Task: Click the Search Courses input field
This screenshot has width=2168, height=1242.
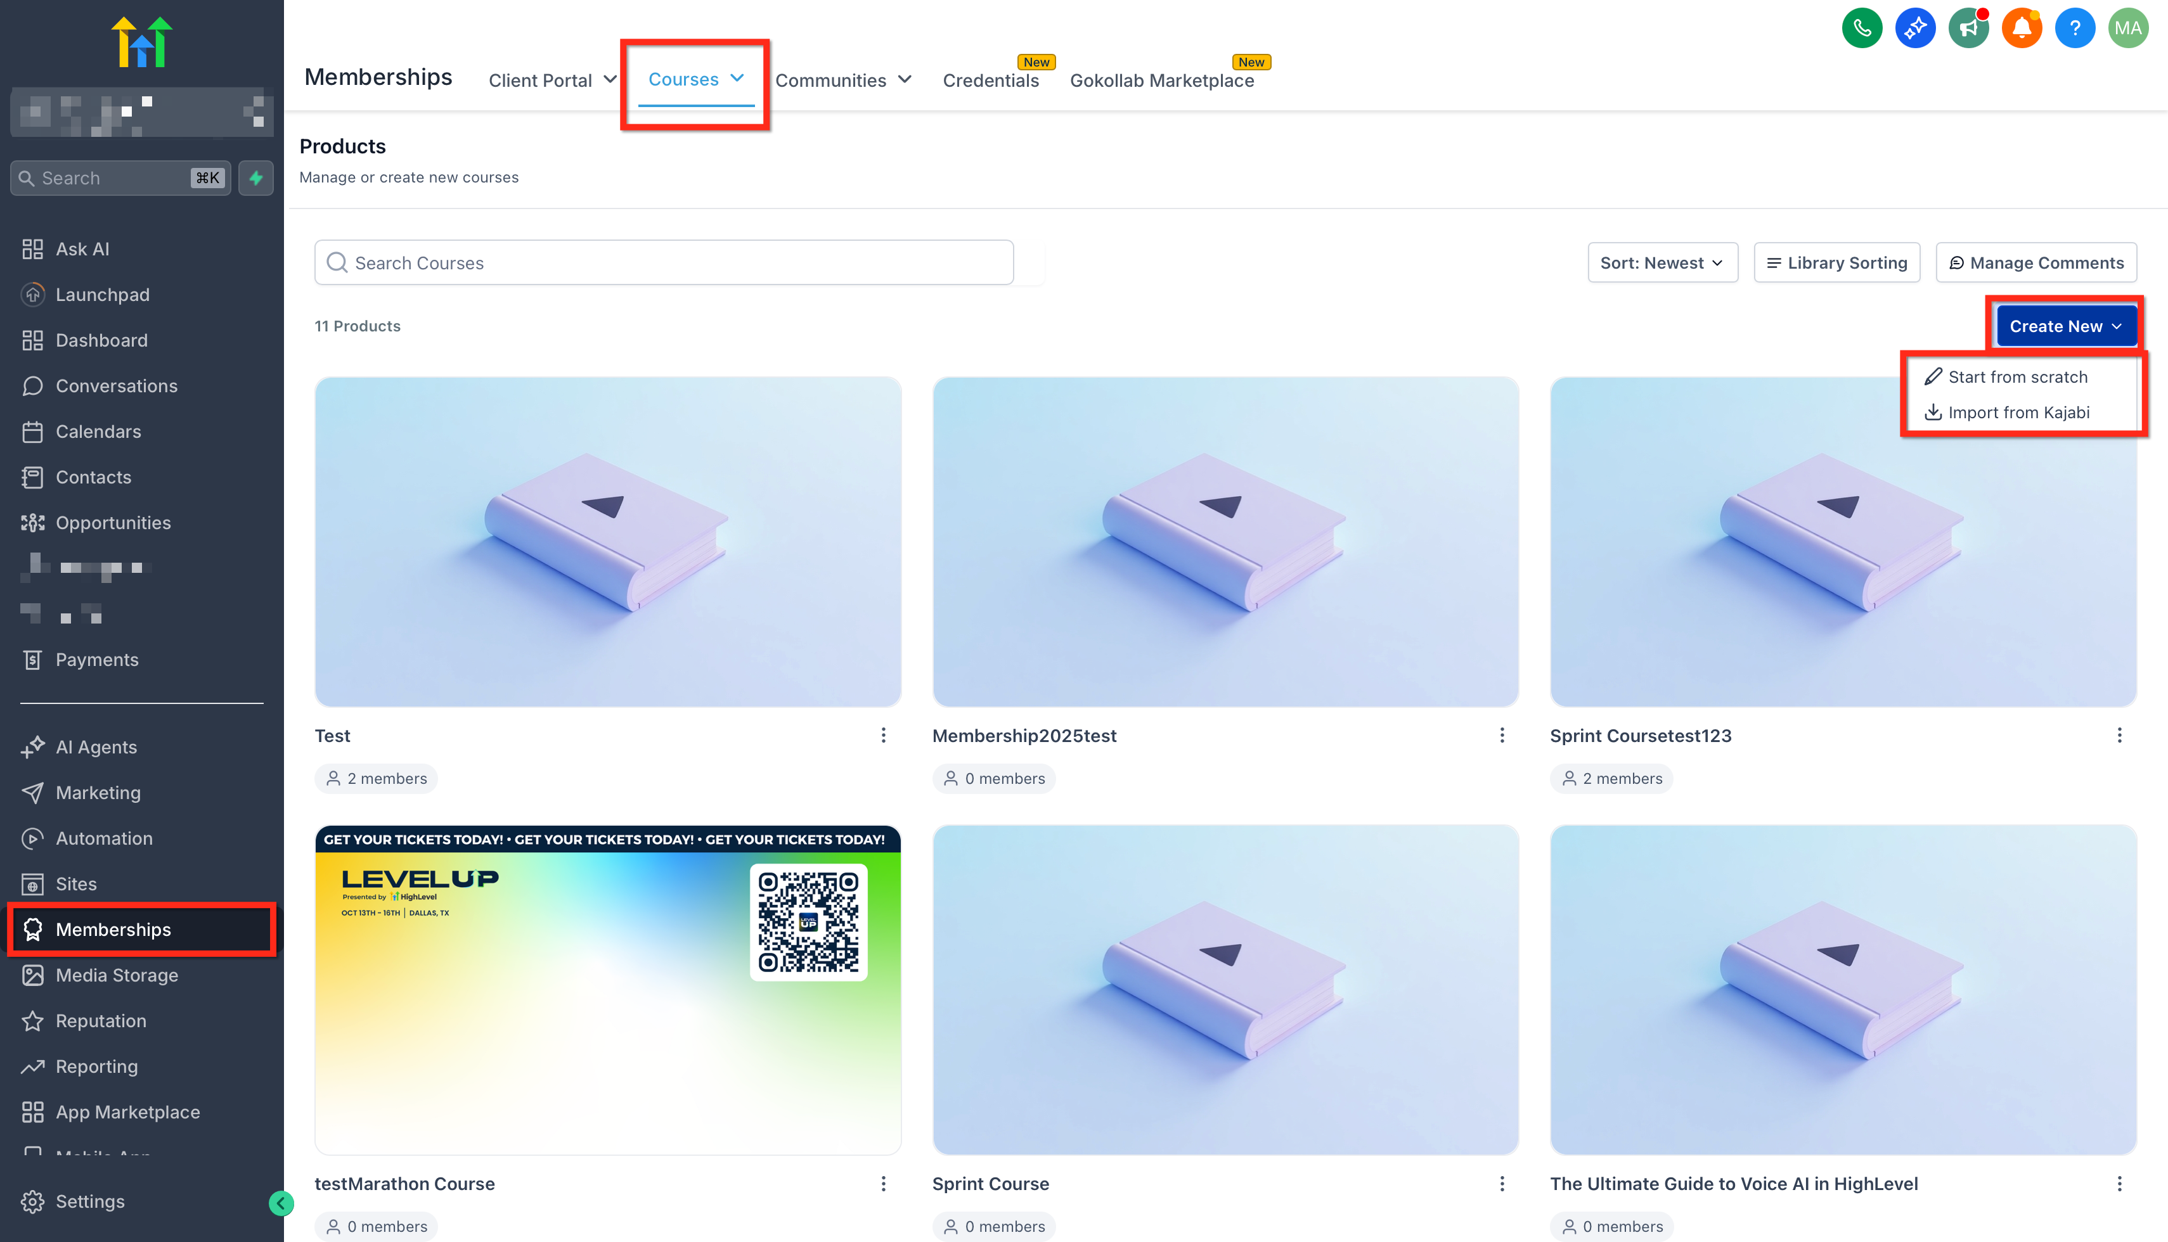Action: (x=664, y=263)
